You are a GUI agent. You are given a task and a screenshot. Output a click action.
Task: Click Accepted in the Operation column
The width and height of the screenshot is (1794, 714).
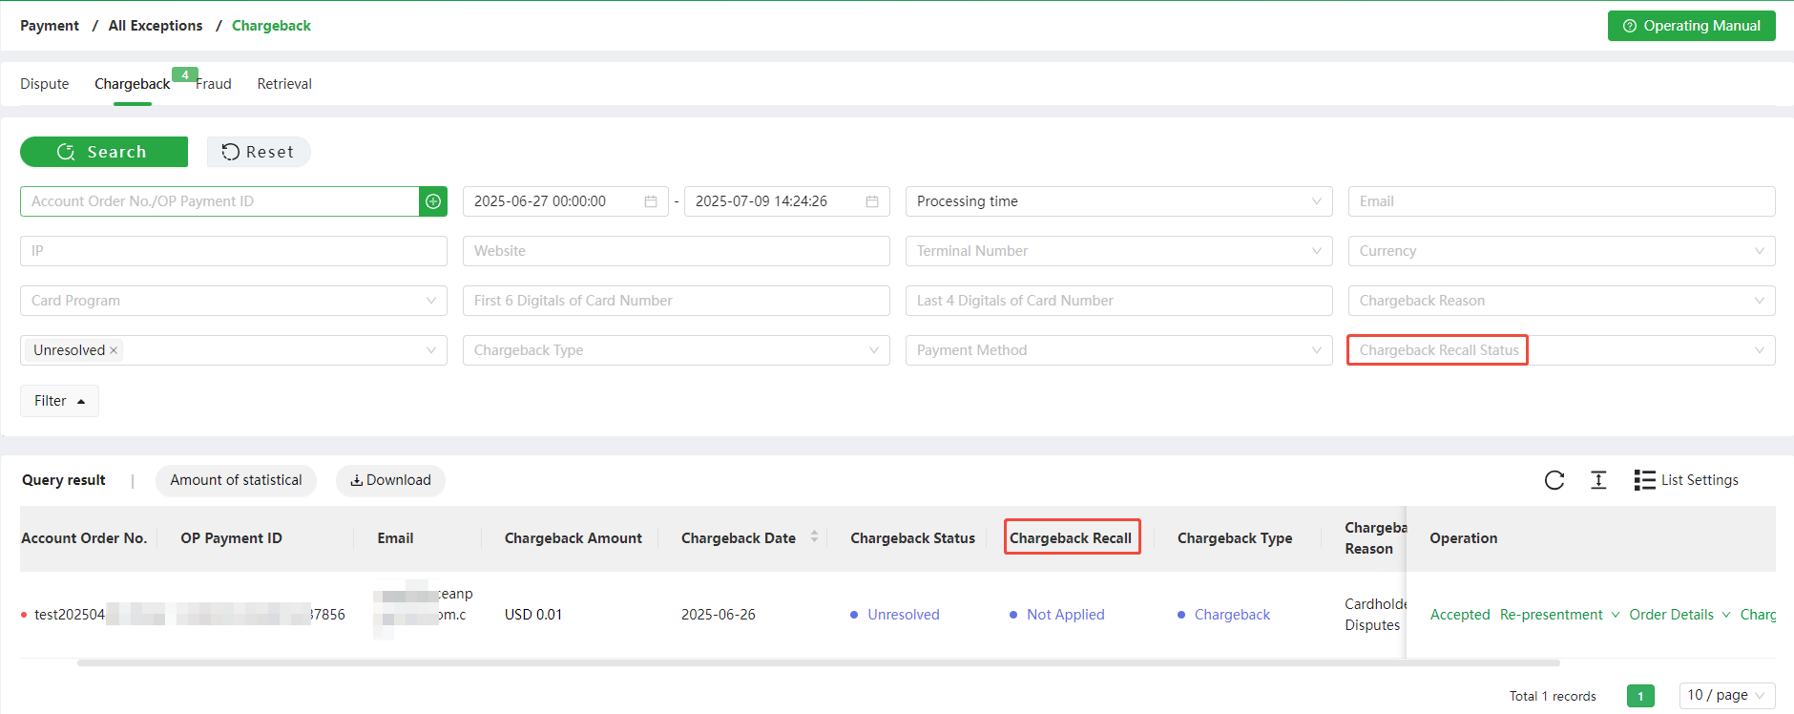(x=1460, y=615)
